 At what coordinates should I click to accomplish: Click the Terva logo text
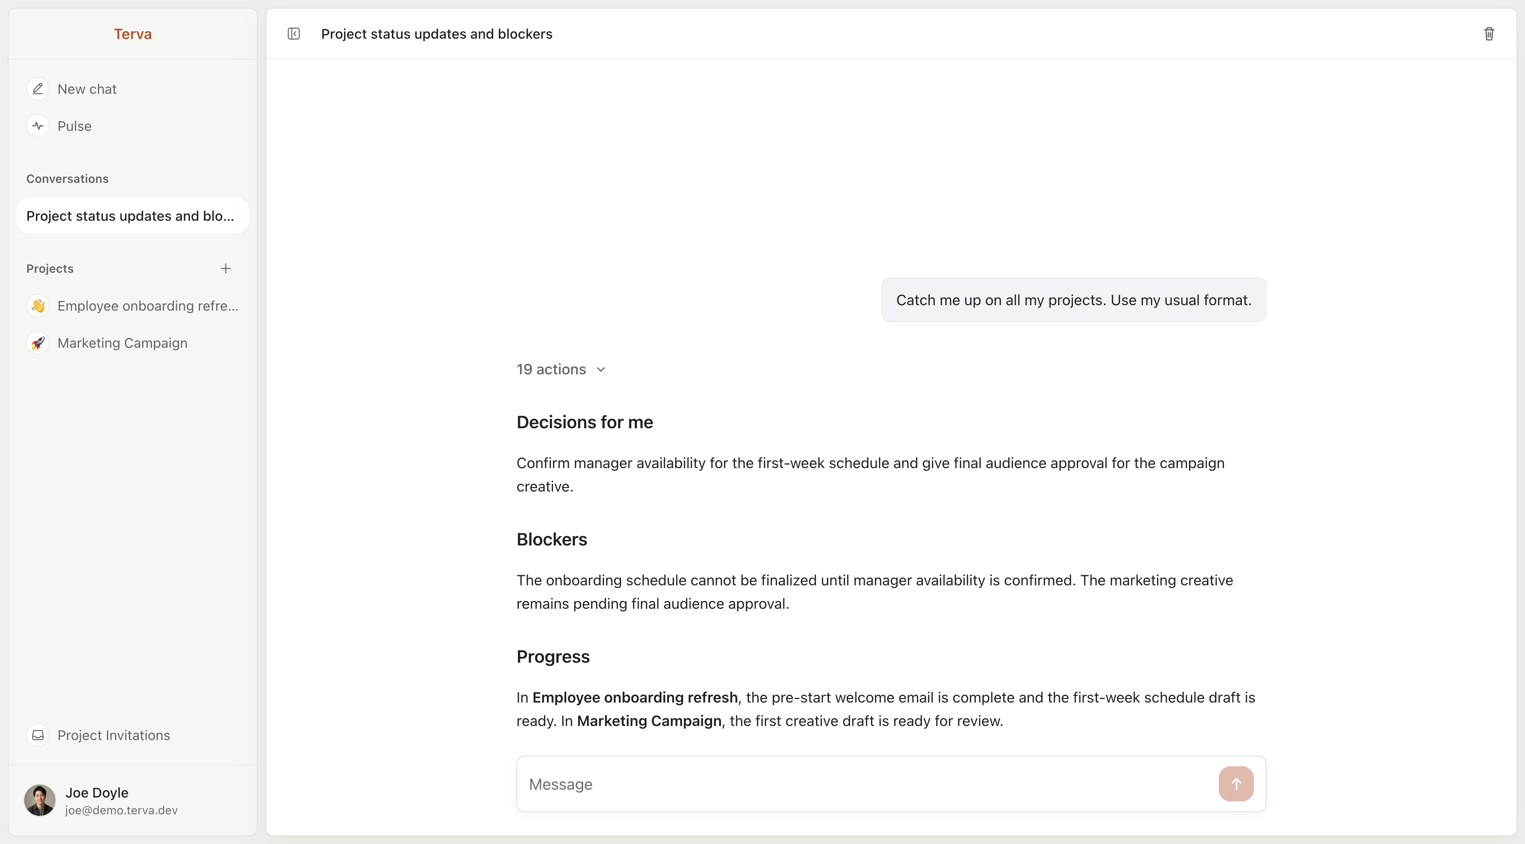132,34
